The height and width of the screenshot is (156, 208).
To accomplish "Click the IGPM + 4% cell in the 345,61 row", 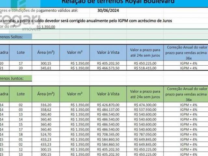I will point(188,68).
